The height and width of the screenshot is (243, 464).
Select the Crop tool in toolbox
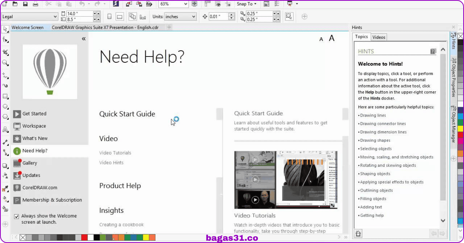coord(5,52)
